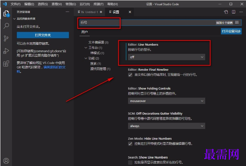Open the Line Numbers dropdown showing off
Screen dimensions: 246x166
167,57
